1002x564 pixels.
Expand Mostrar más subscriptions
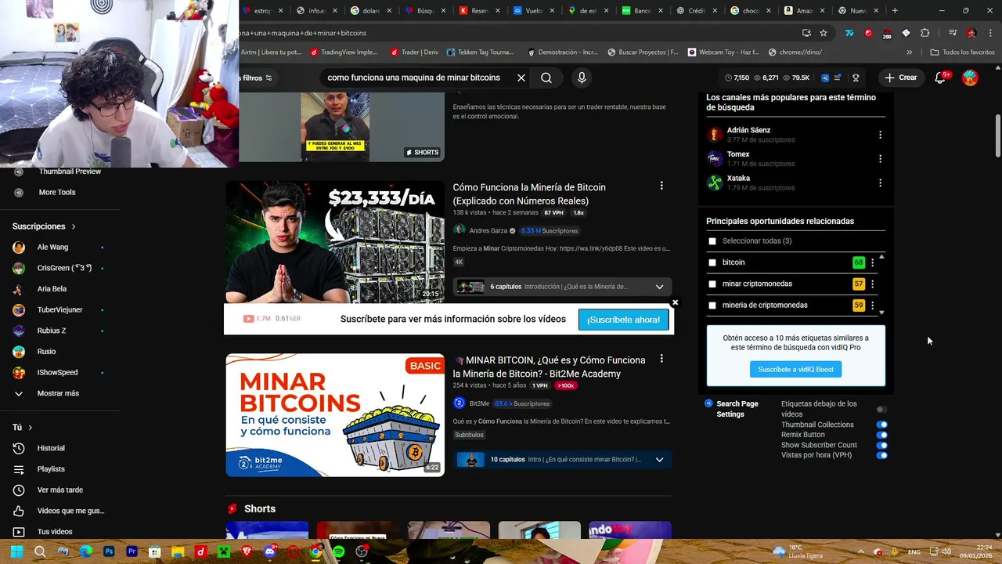click(59, 393)
